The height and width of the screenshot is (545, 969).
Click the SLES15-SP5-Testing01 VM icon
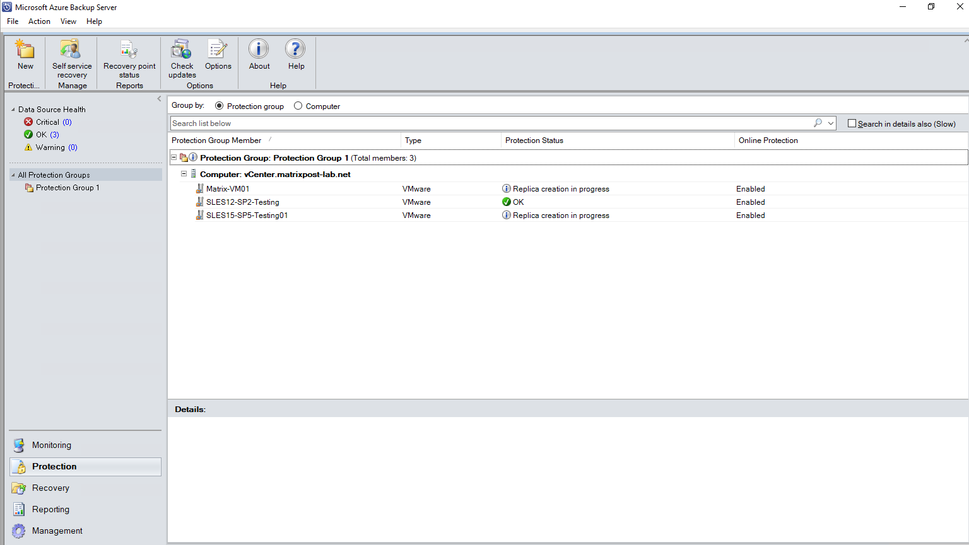200,215
